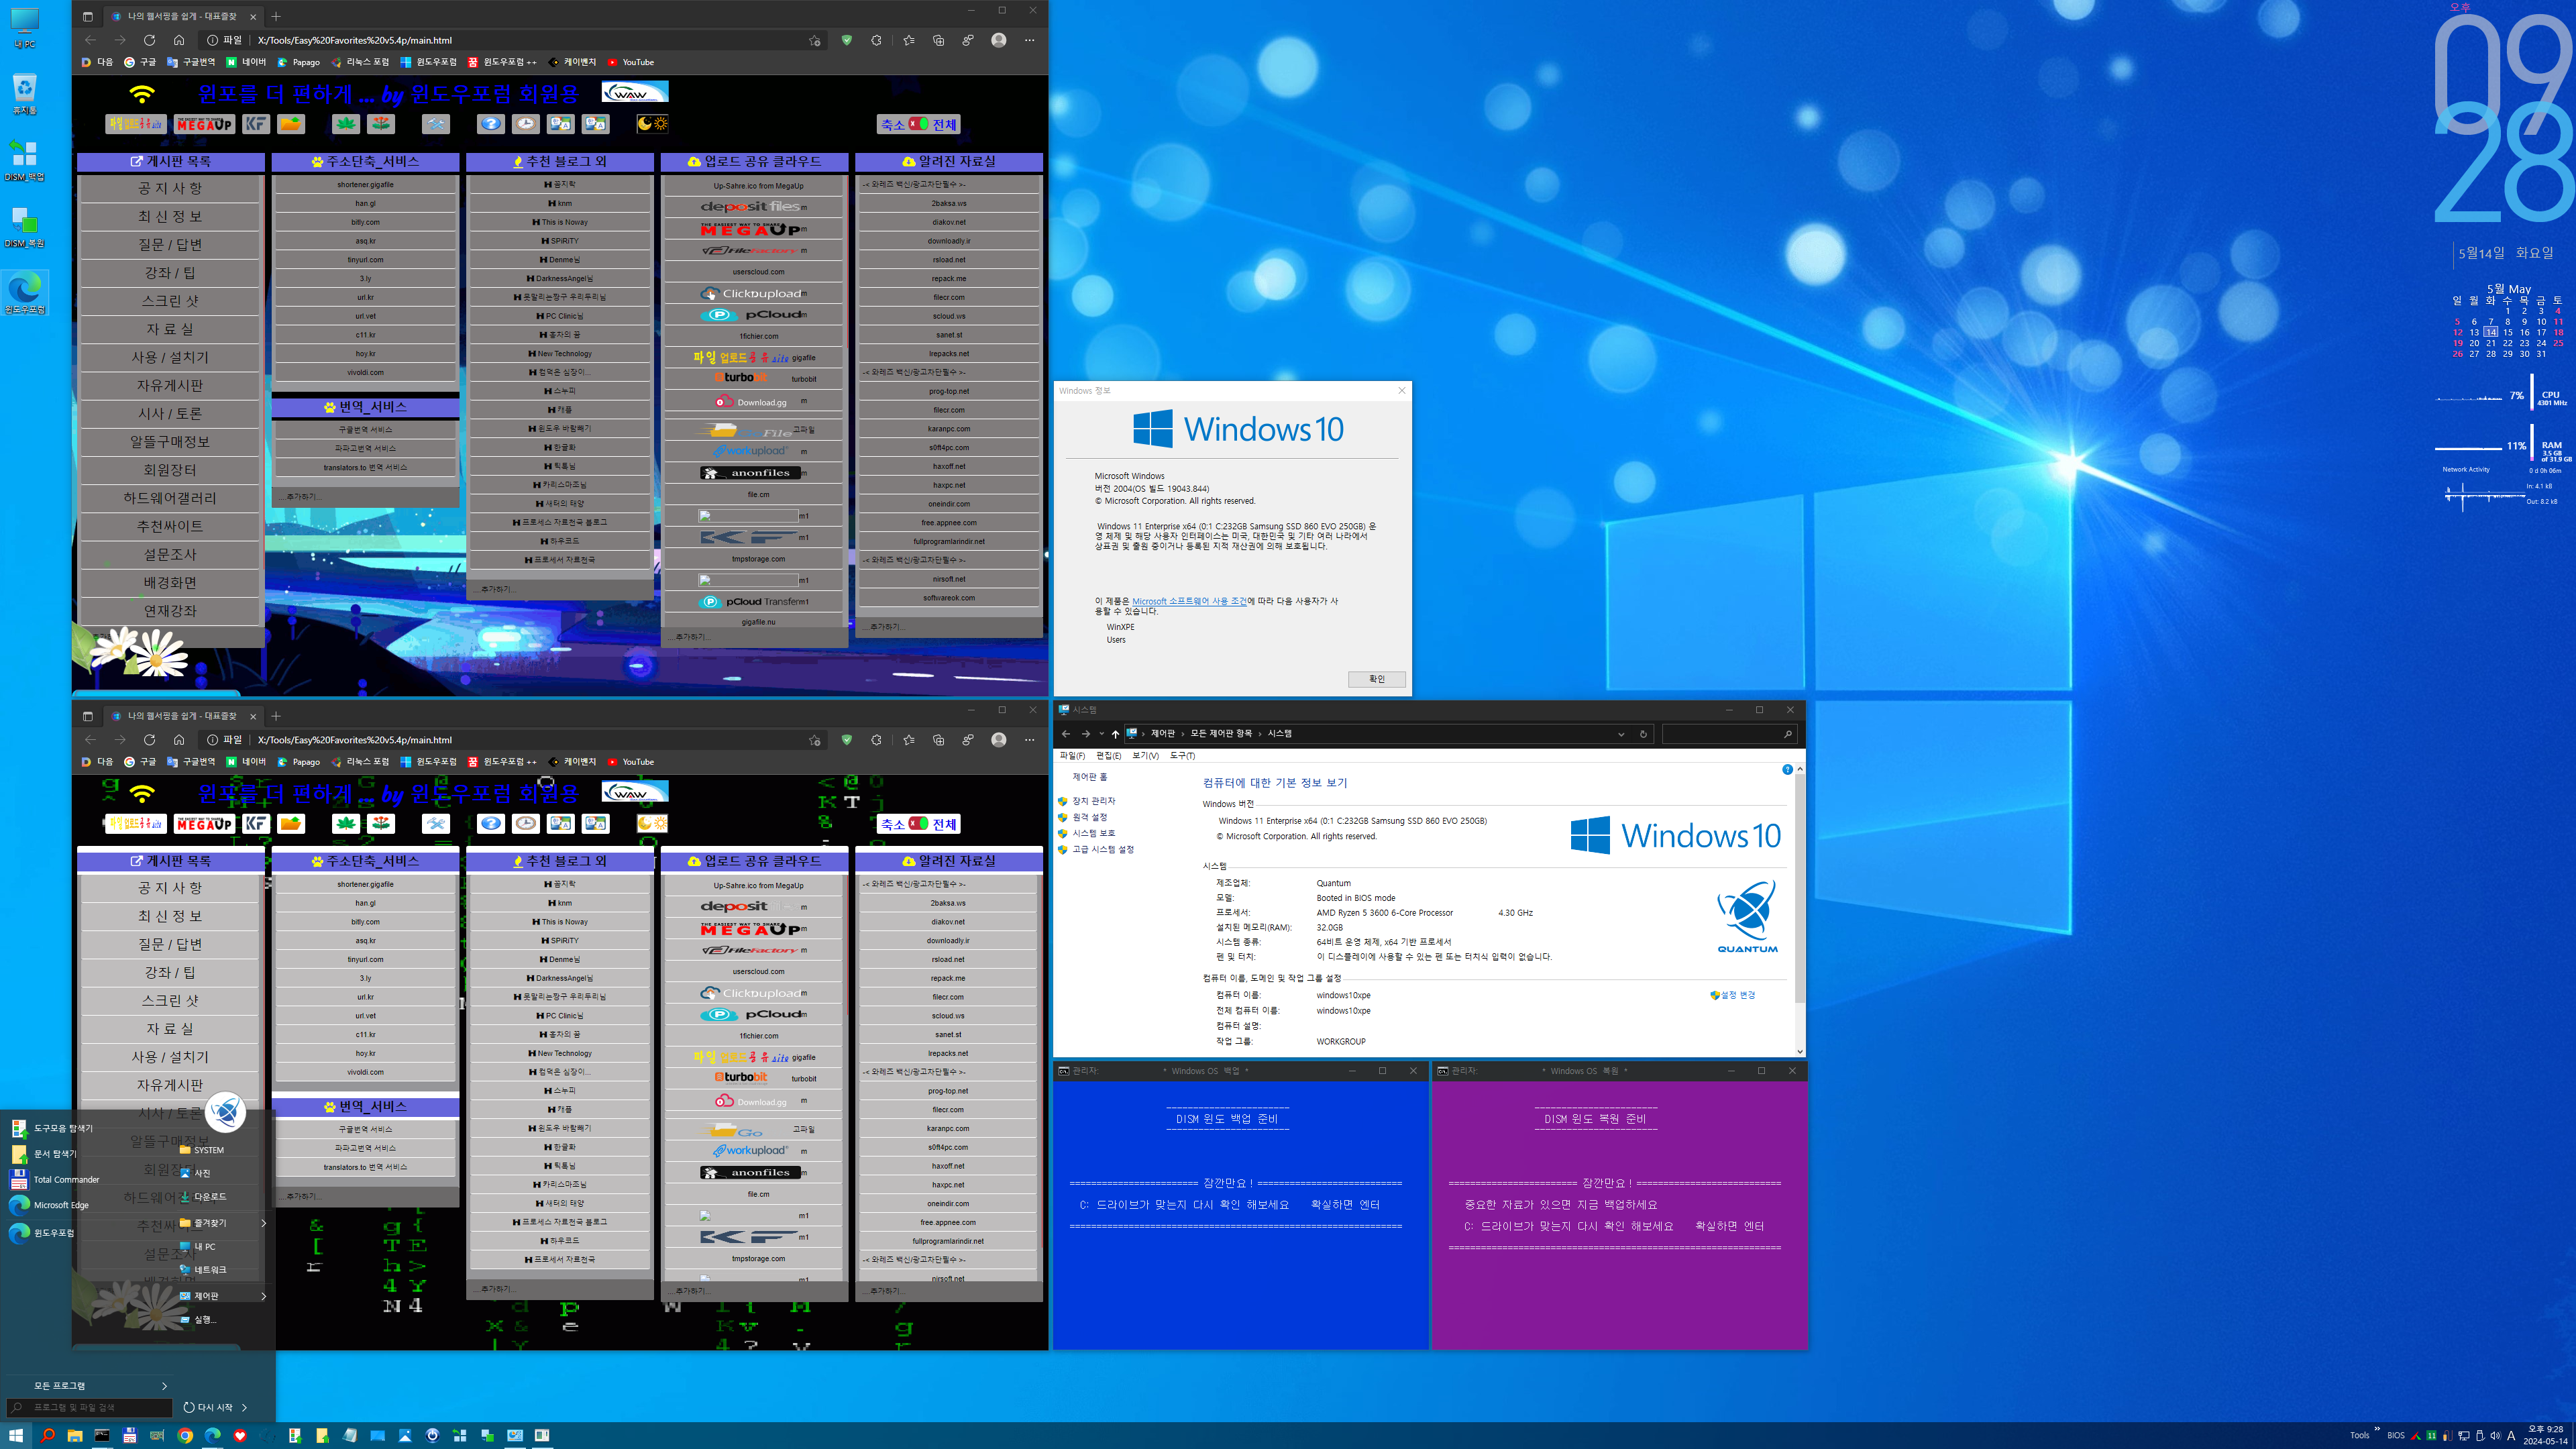Image resolution: width=2576 pixels, height=1449 pixels.
Task: Open new tab plus in lower Edge window
Action: click(276, 716)
